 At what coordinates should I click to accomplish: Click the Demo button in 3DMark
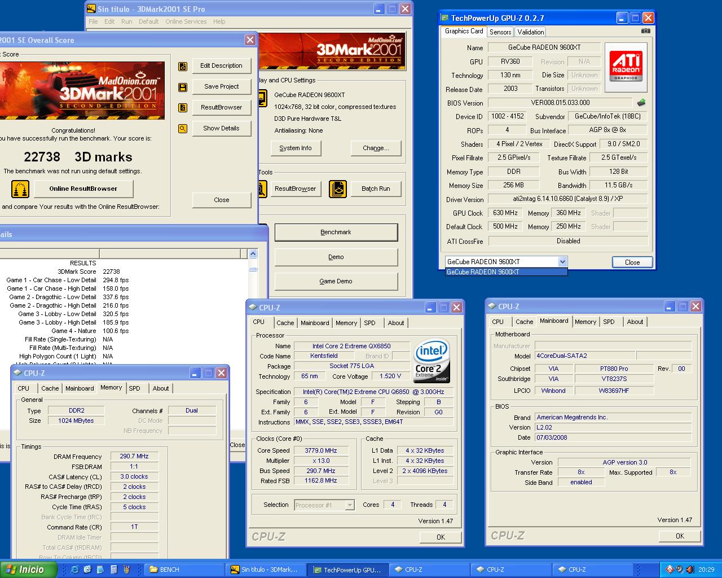point(336,257)
